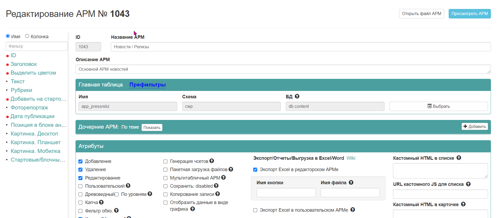Click help icon beside Пакетная загрузка файлов

pyautogui.click(x=231, y=169)
